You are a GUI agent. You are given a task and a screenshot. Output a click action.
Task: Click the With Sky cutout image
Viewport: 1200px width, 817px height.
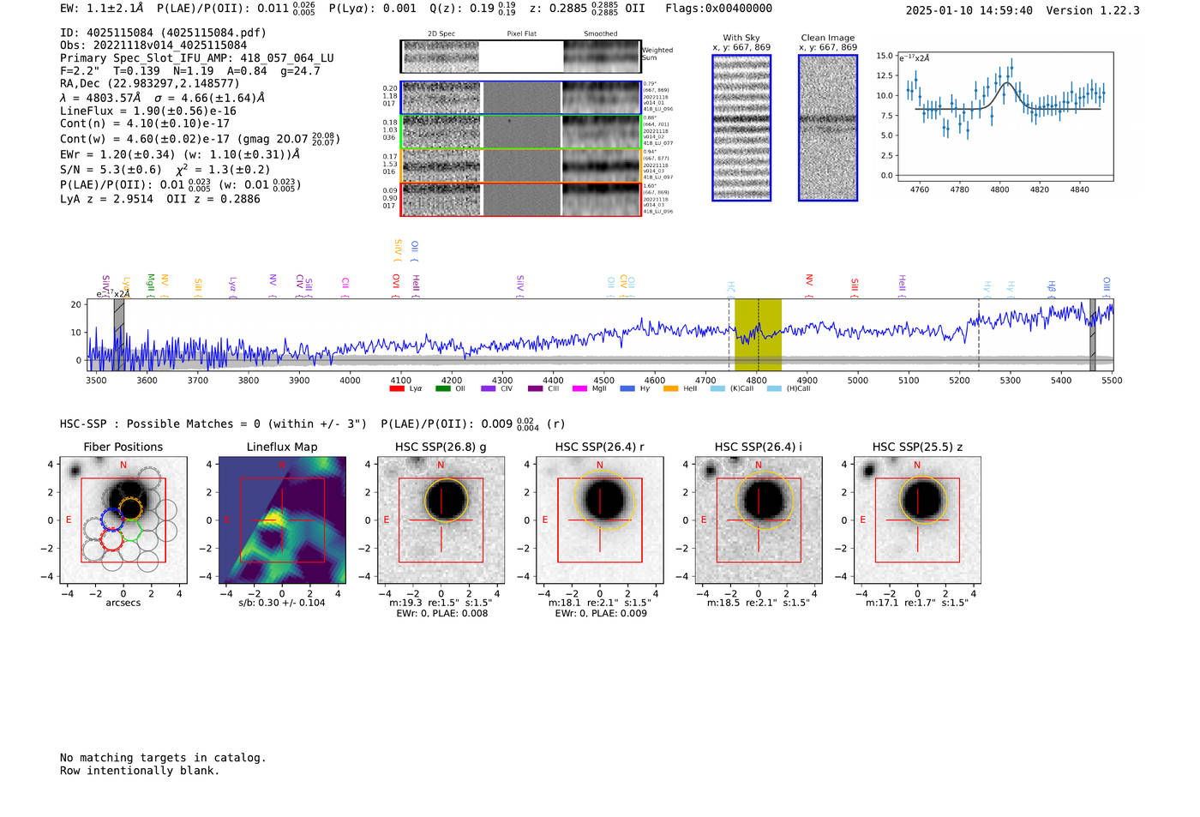click(741, 128)
